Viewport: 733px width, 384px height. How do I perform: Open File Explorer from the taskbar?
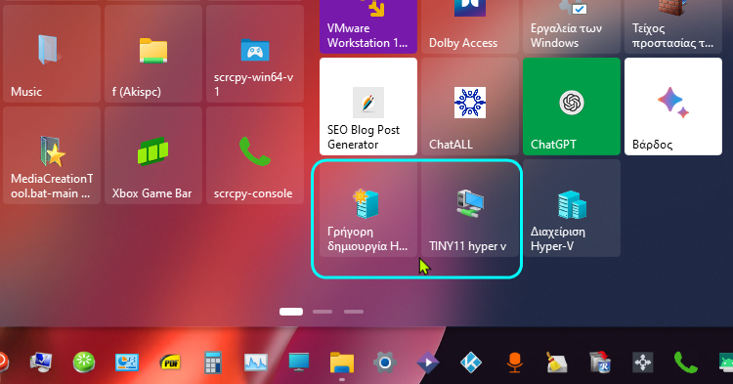click(x=342, y=363)
